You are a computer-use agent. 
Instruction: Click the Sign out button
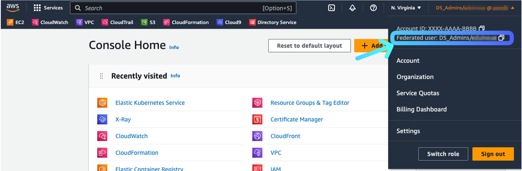(493, 154)
